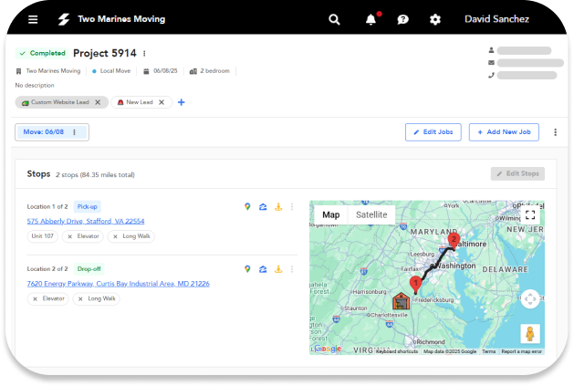
Task: Remove the New Lead tag
Action: tap(162, 102)
